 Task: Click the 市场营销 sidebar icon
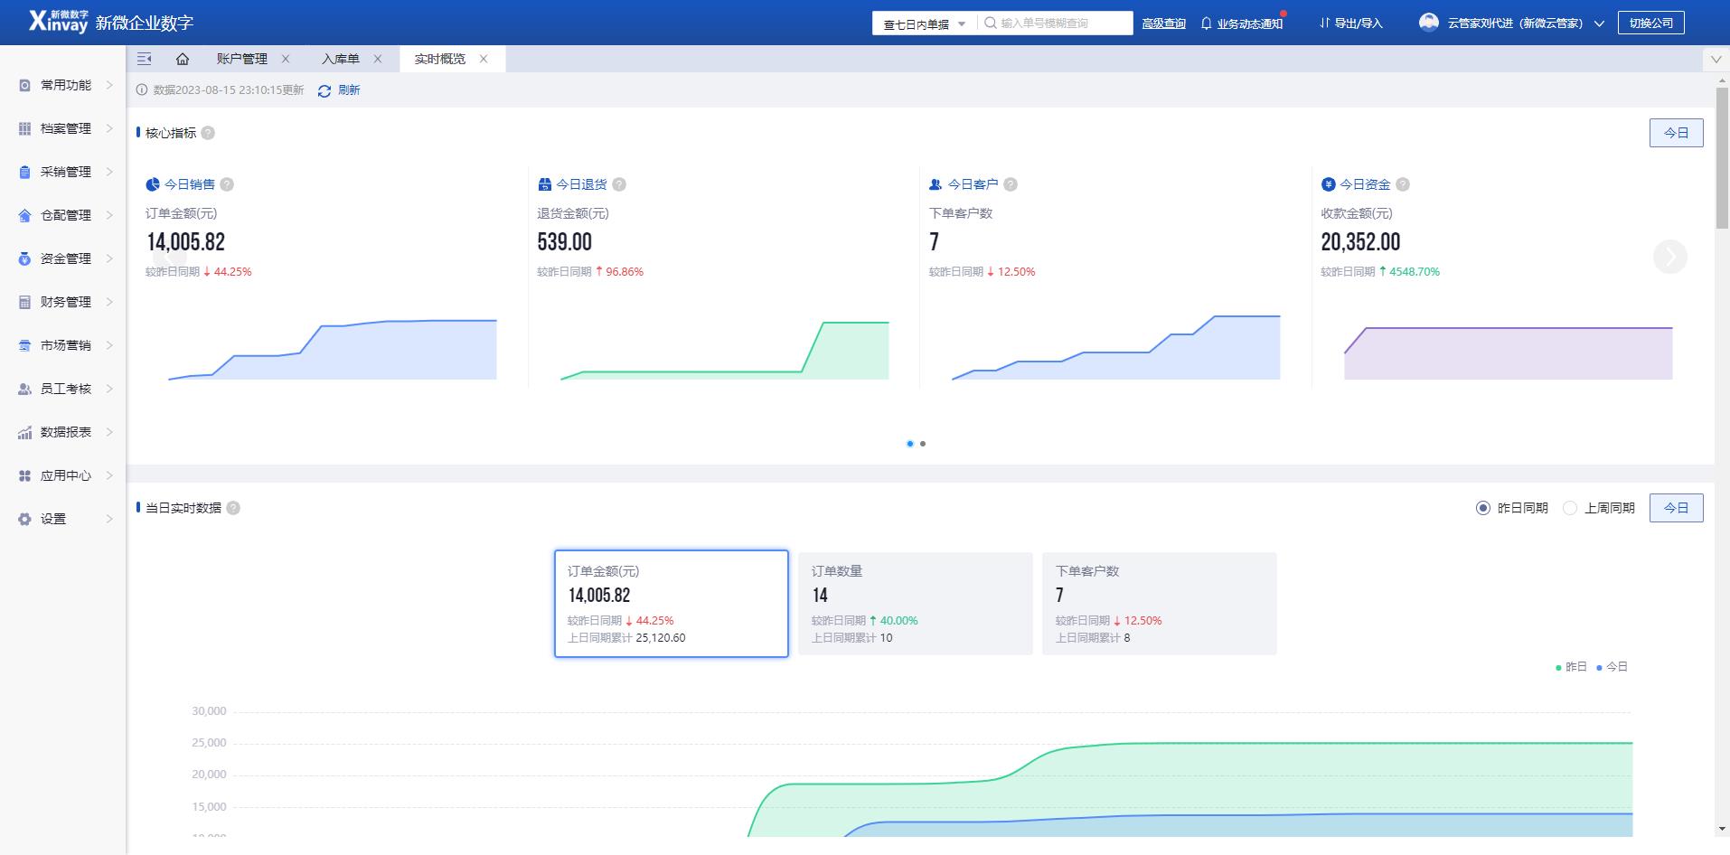tap(24, 345)
